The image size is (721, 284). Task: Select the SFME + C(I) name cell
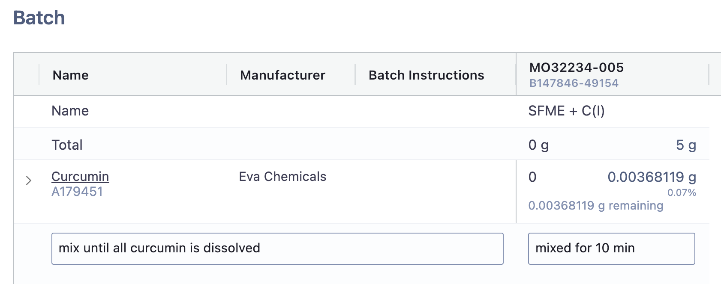pyautogui.click(x=566, y=111)
